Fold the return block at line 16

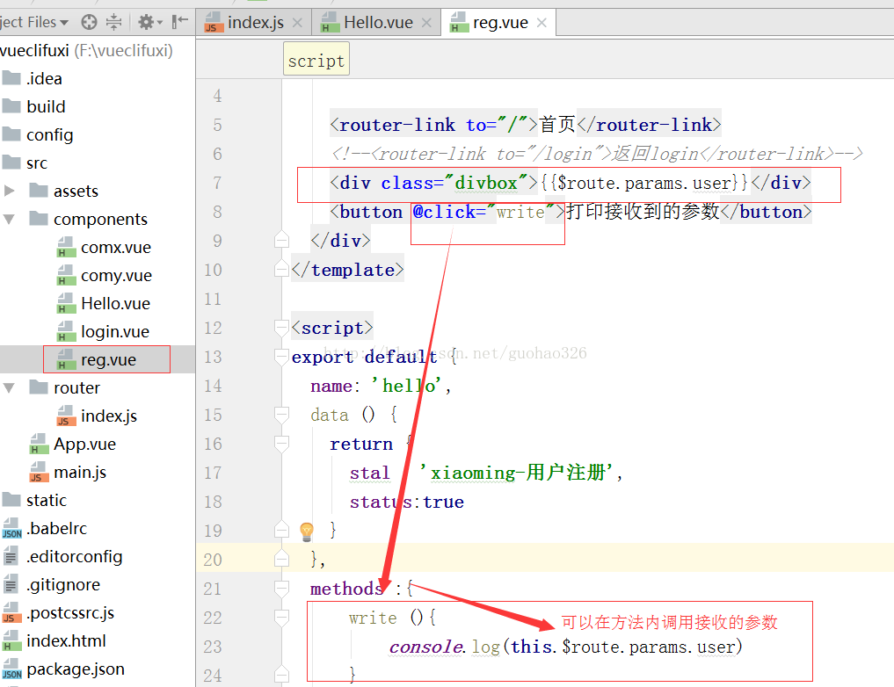pyautogui.click(x=281, y=443)
